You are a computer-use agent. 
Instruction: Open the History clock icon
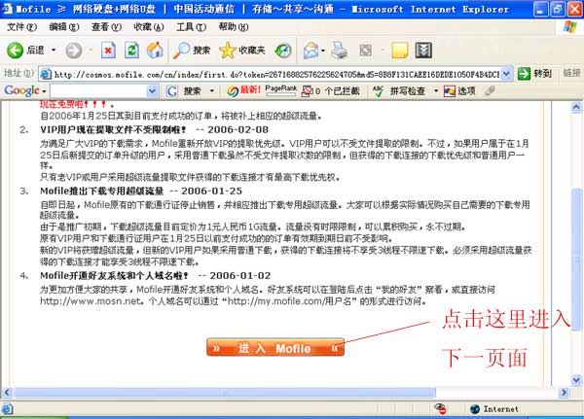283,51
